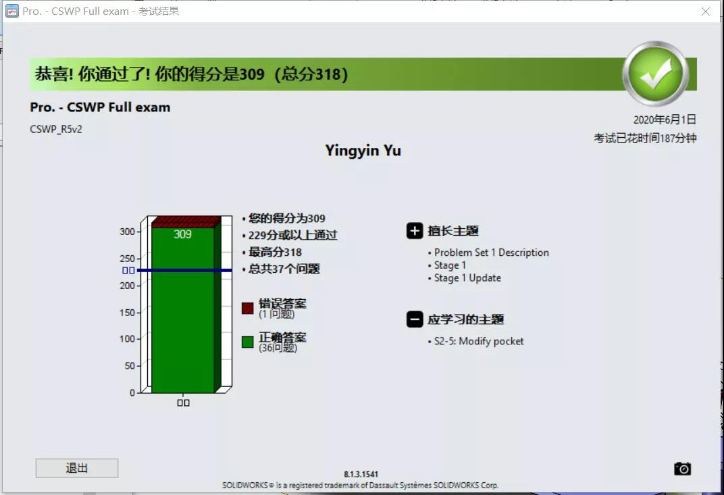Click the candidate name Yingyin Yu
This screenshot has height=495, width=724.
pos(363,151)
